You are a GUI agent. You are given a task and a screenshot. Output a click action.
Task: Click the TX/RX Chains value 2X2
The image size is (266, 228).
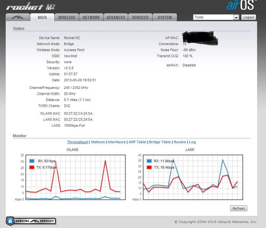[67, 106]
